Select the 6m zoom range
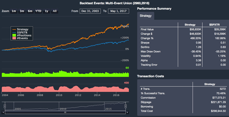Screen dimensions: 229x117 (30, 11)
